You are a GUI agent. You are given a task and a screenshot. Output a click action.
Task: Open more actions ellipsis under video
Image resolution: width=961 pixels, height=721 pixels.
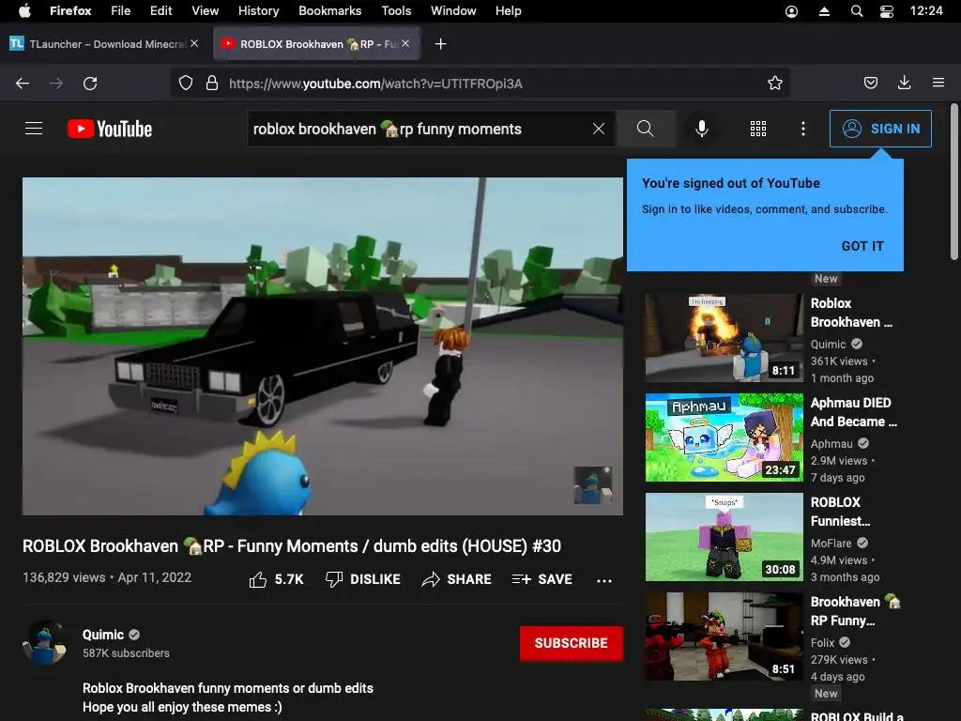pos(604,580)
